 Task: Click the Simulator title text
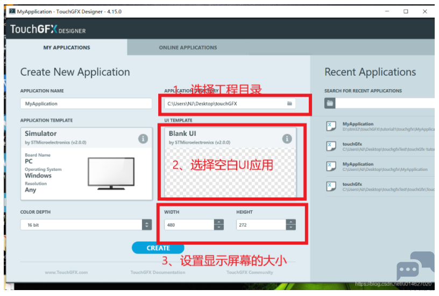pyautogui.click(x=40, y=133)
